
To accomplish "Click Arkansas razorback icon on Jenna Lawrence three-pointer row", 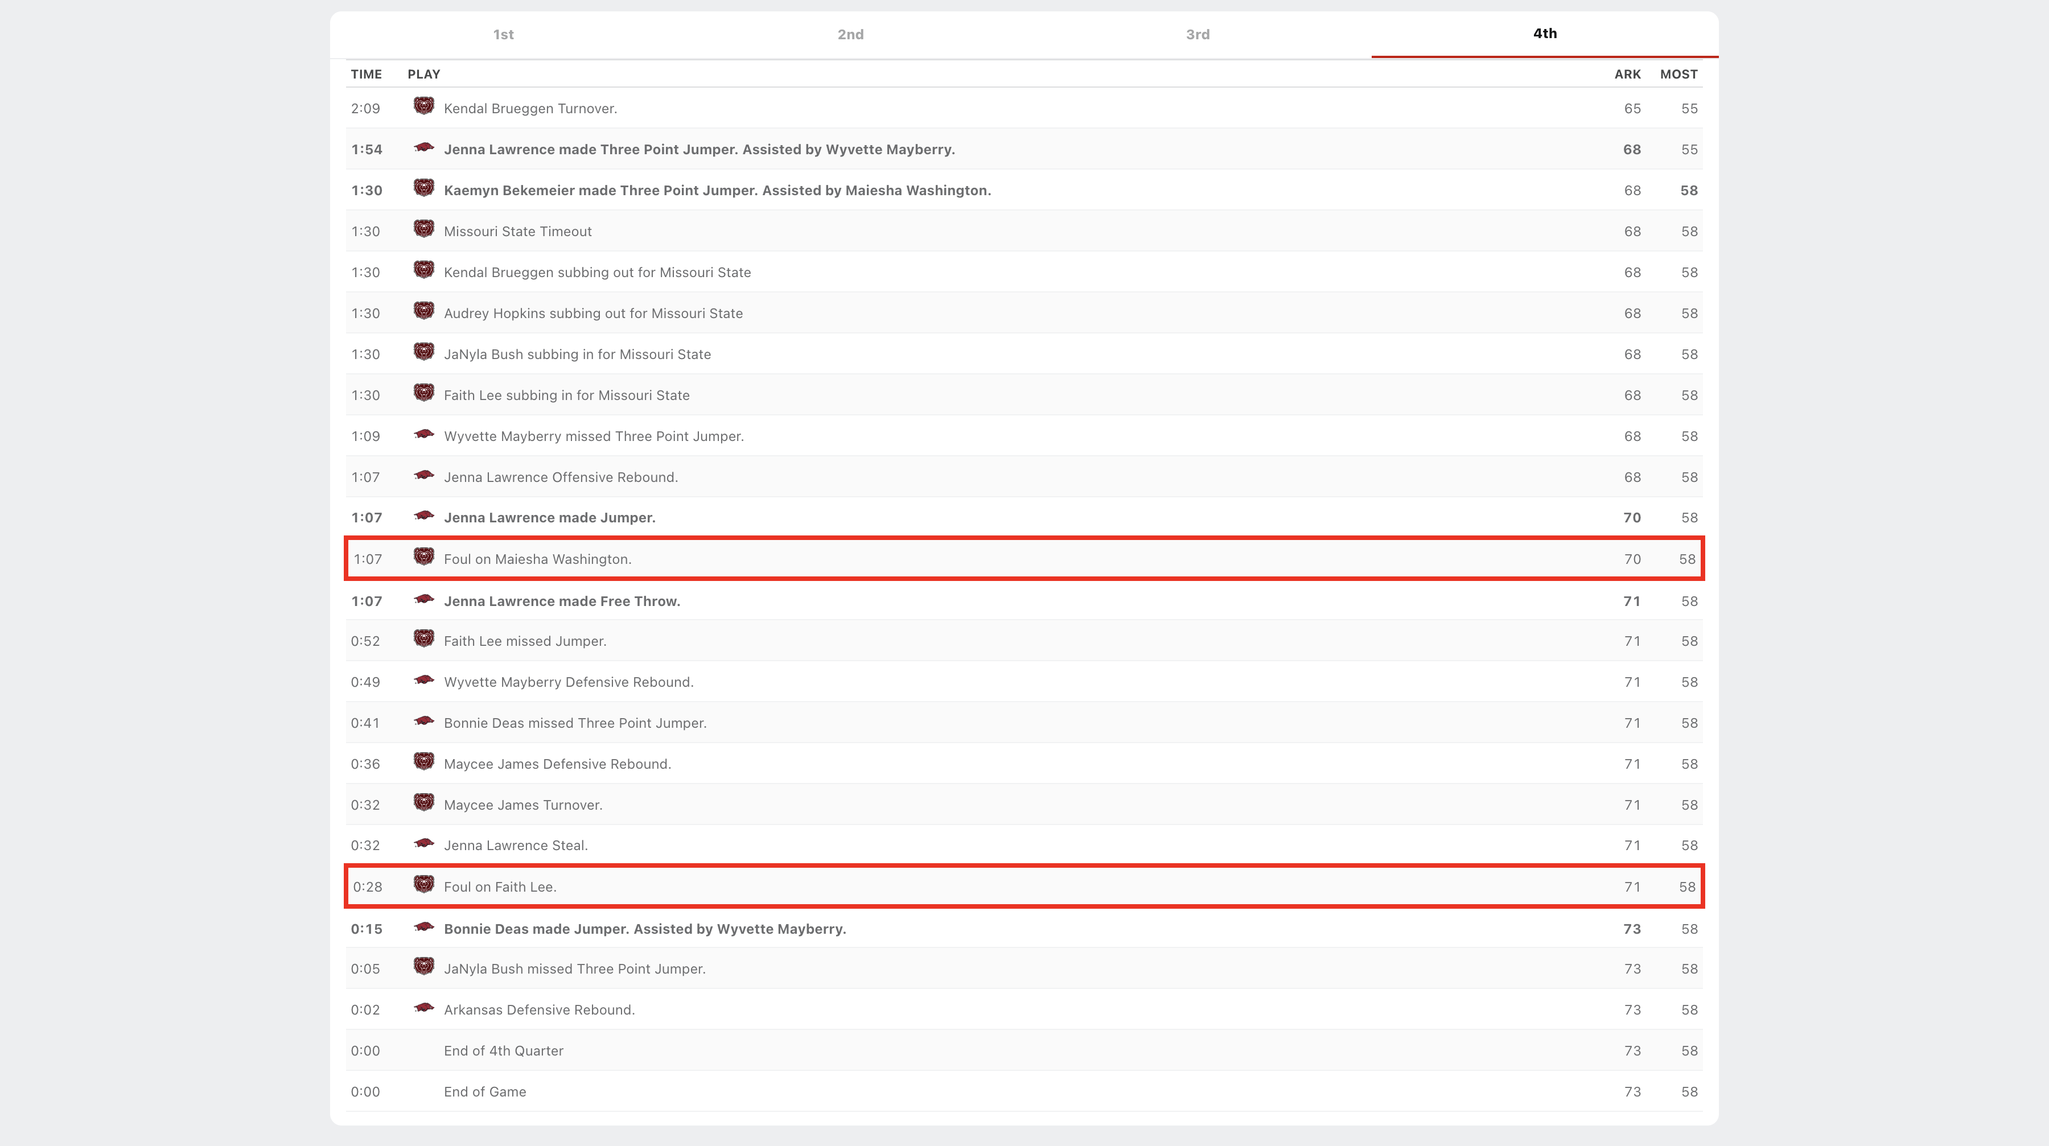I will (423, 148).
